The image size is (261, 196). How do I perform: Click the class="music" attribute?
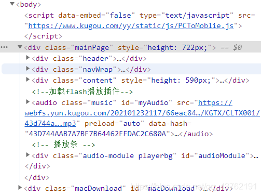pos(89,103)
